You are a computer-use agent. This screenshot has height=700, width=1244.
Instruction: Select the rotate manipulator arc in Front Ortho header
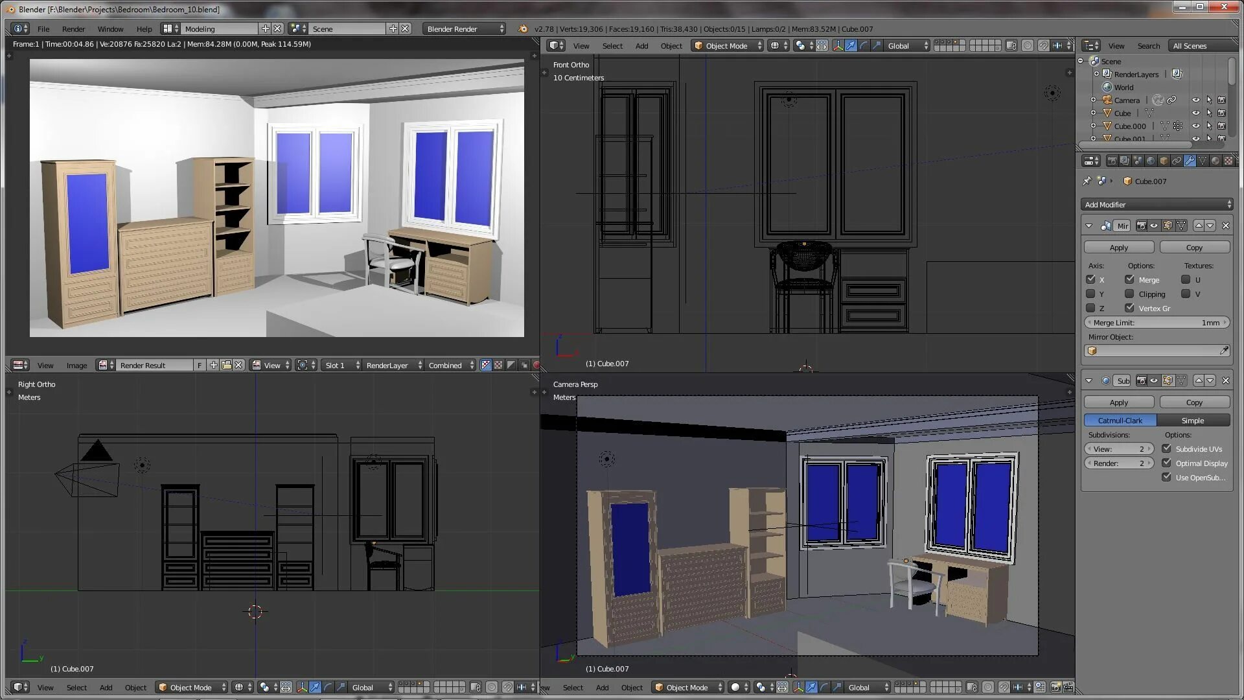864,45
